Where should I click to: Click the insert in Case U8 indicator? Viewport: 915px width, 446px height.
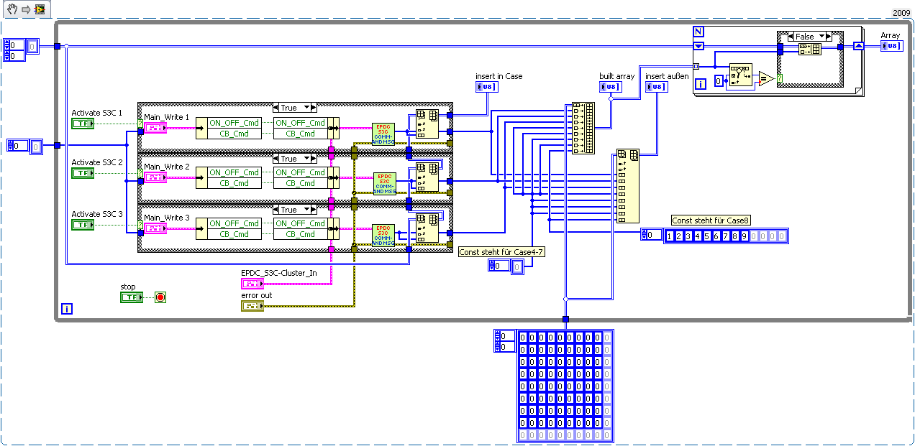(x=487, y=87)
